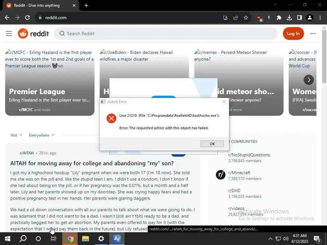Screen dimensions: 327x245
Task: Open r/DnD community link
Action: click(234, 191)
